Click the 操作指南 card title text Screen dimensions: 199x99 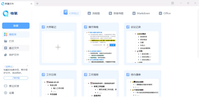(x=93, y=27)
